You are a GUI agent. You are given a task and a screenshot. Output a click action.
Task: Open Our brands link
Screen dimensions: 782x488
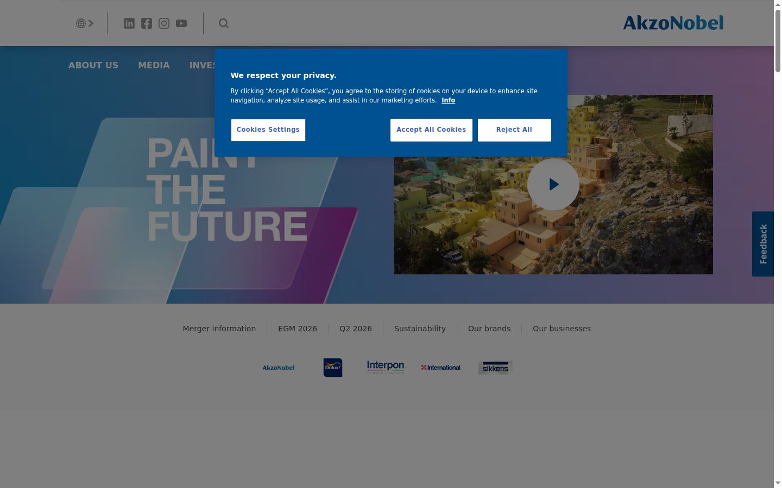(489, 329)
